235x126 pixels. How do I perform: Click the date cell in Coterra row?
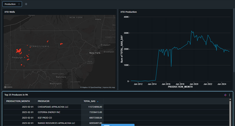pos(28,112)
